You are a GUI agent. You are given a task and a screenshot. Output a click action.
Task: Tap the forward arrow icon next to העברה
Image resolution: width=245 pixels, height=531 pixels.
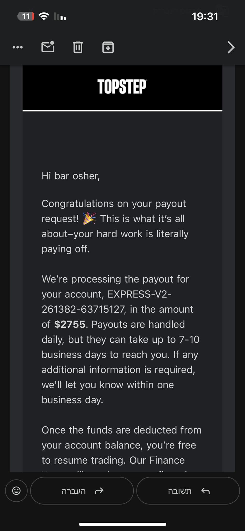tap(99, 490)
